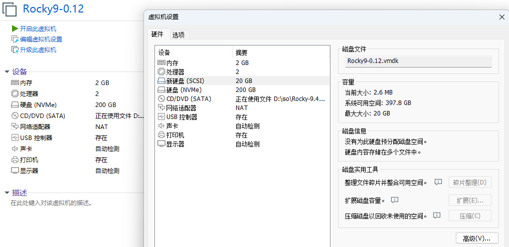Viewport: 509px width, 247px height.
Task: Click display icon in main window
Action: click(x=15, y=170)
